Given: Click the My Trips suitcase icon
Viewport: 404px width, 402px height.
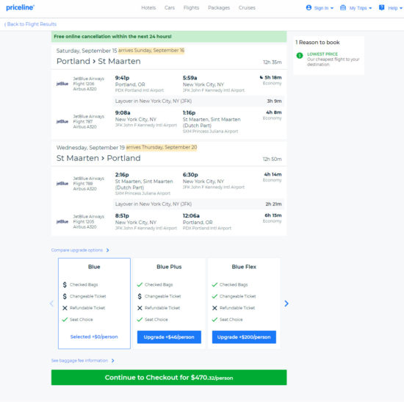Looking at the screenshot, I should coord(343,8).
